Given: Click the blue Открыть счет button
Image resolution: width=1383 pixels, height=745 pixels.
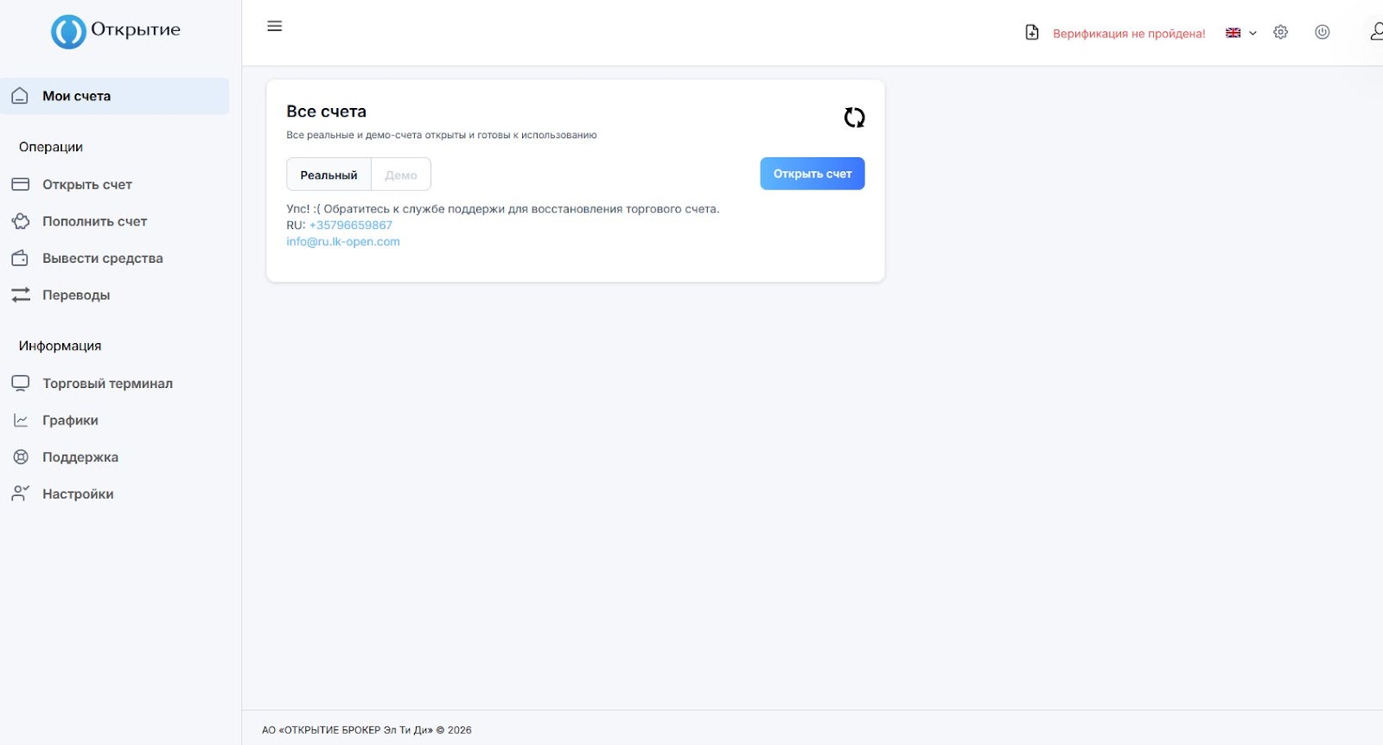Looking at the screenshot, I should pos(813,174).
